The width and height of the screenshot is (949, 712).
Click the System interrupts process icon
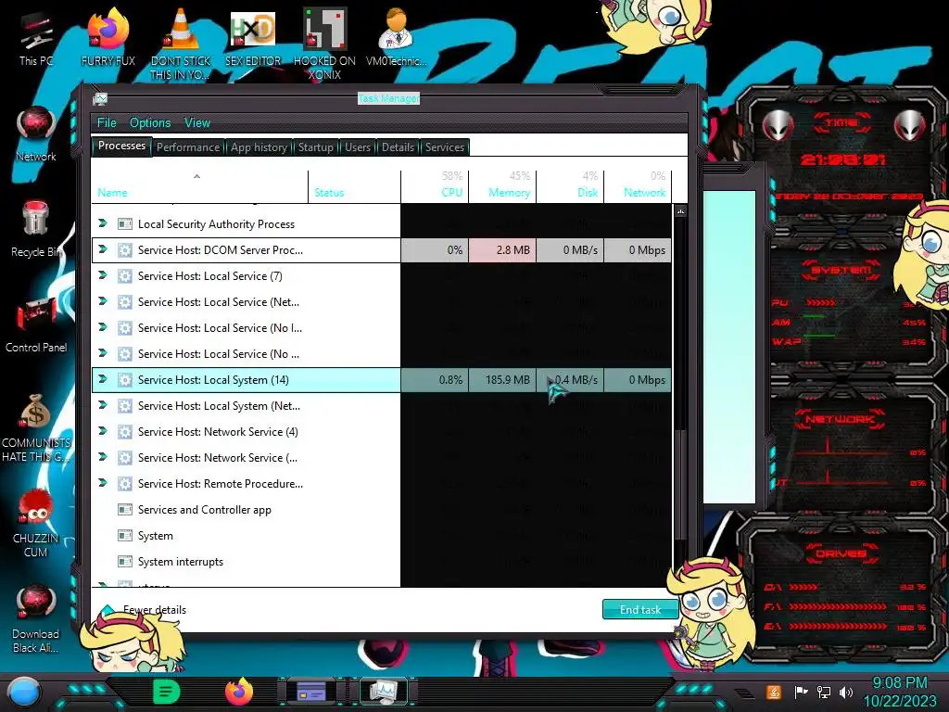pyautogui.click(x=125, y=562)
